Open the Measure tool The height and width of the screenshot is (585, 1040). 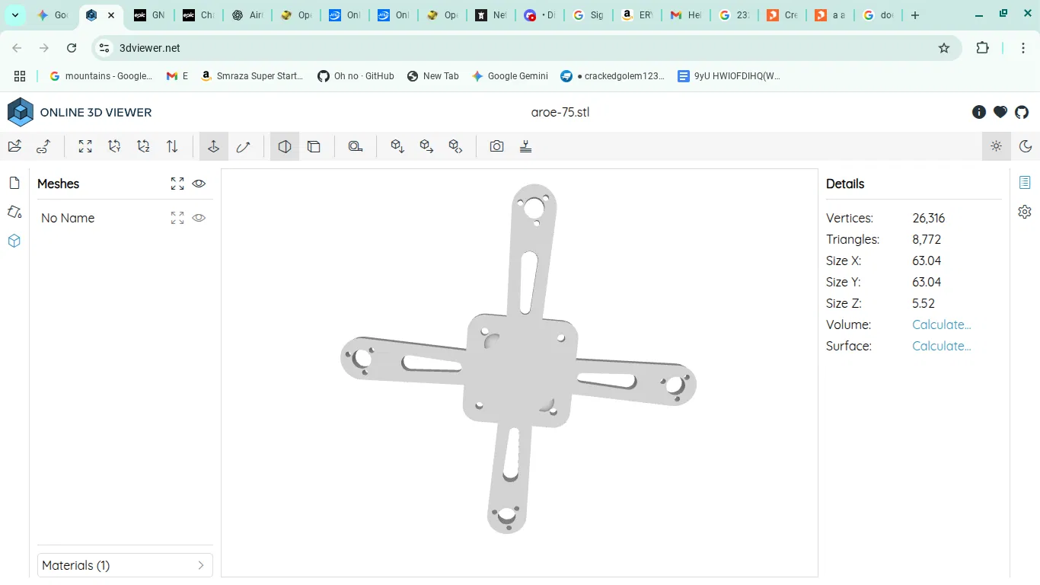[x=356, y=146]
